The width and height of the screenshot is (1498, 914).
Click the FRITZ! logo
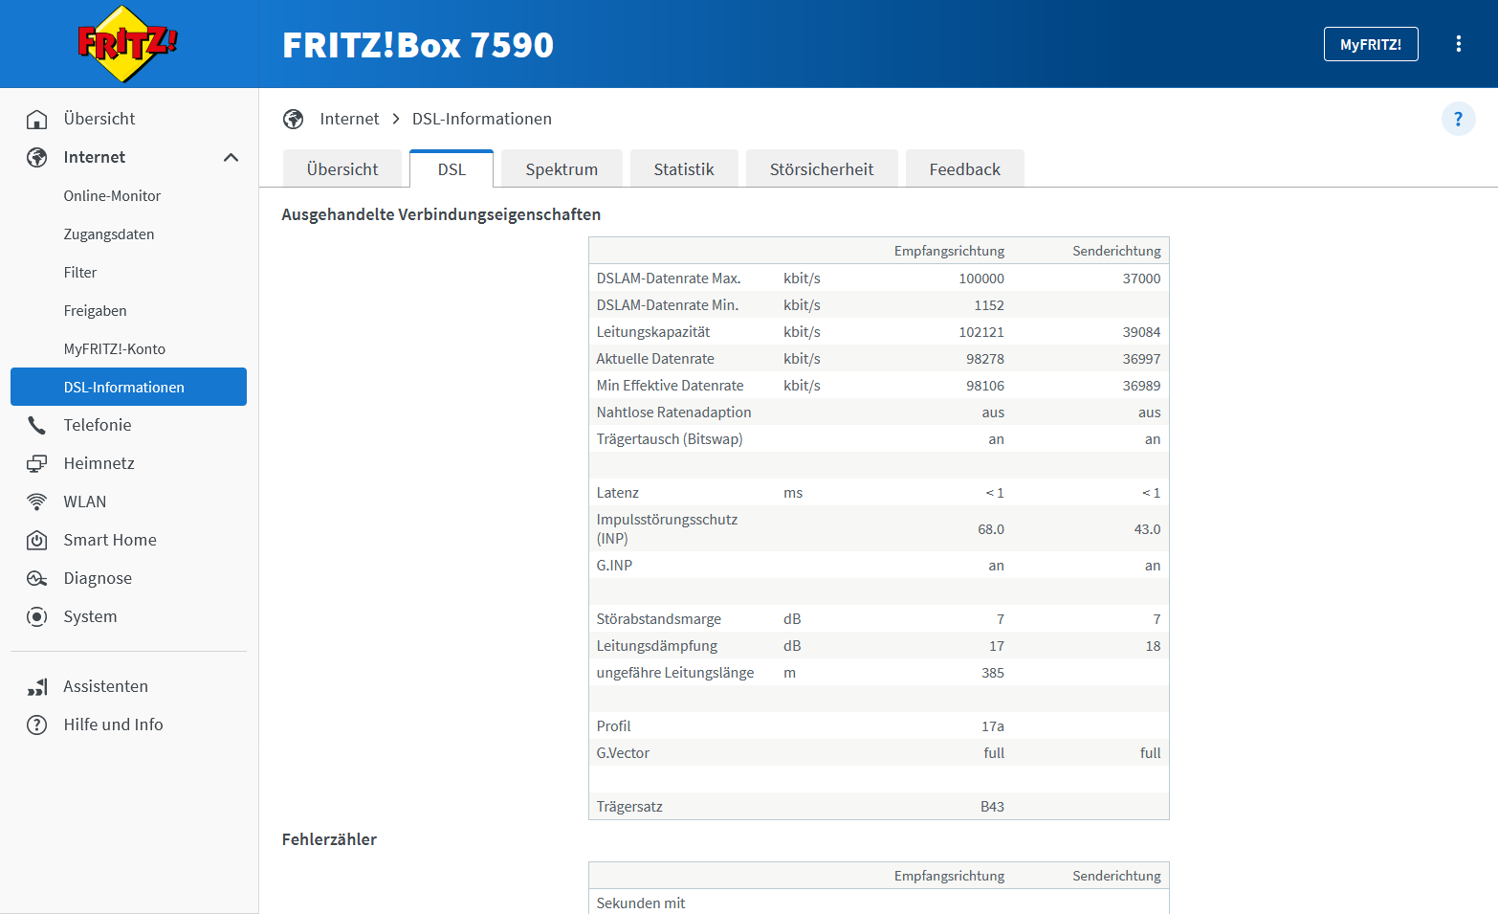(127, 43)
